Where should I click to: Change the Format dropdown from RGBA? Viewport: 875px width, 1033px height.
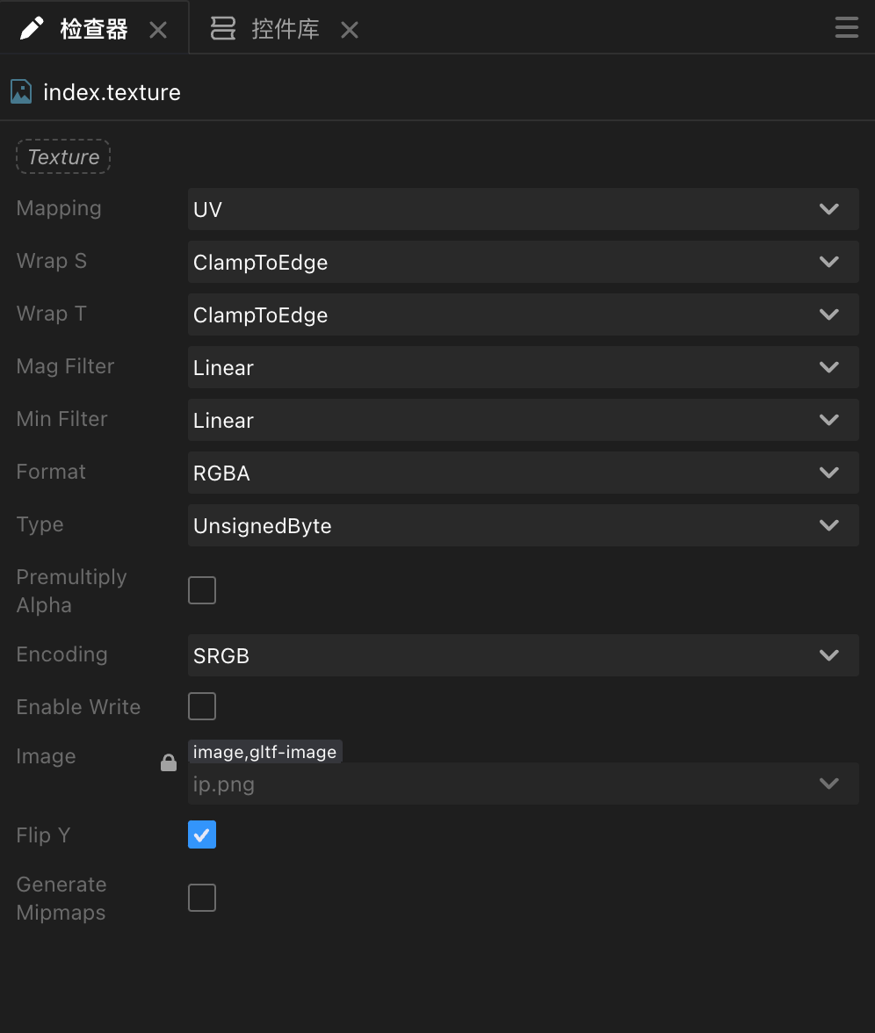(524, 473)
